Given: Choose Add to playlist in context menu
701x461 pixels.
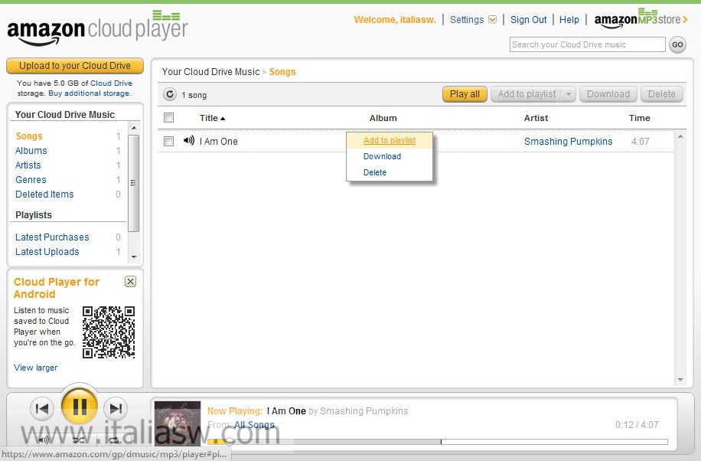Looking at the screenshot, I should 390,141.
